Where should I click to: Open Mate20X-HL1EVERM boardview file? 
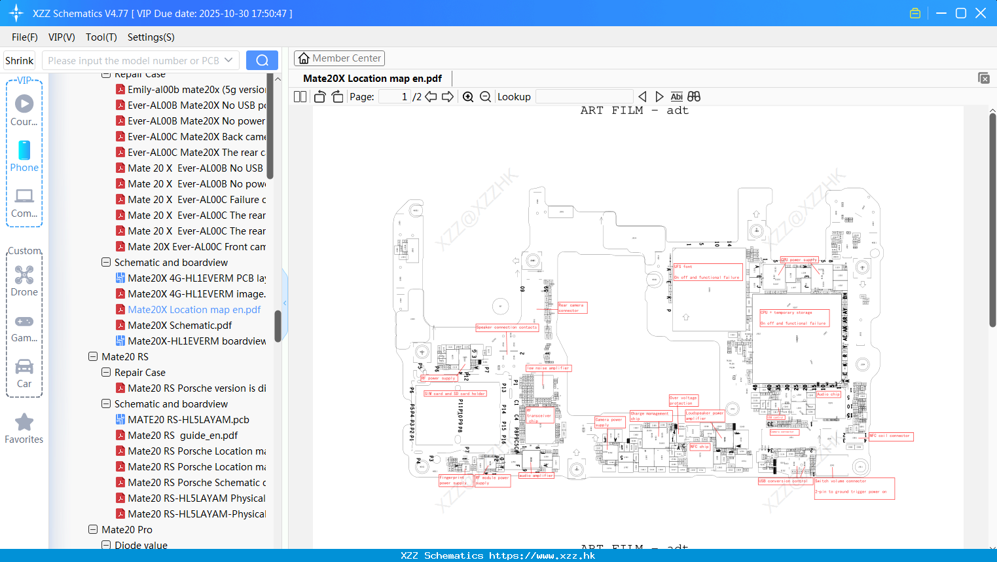[190, 341]
